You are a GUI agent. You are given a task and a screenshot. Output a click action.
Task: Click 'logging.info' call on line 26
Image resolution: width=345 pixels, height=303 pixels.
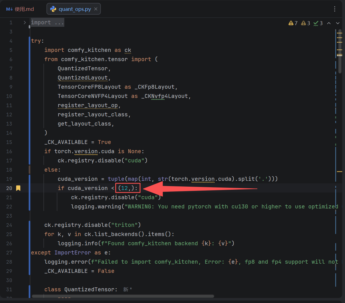pos(78,243)
